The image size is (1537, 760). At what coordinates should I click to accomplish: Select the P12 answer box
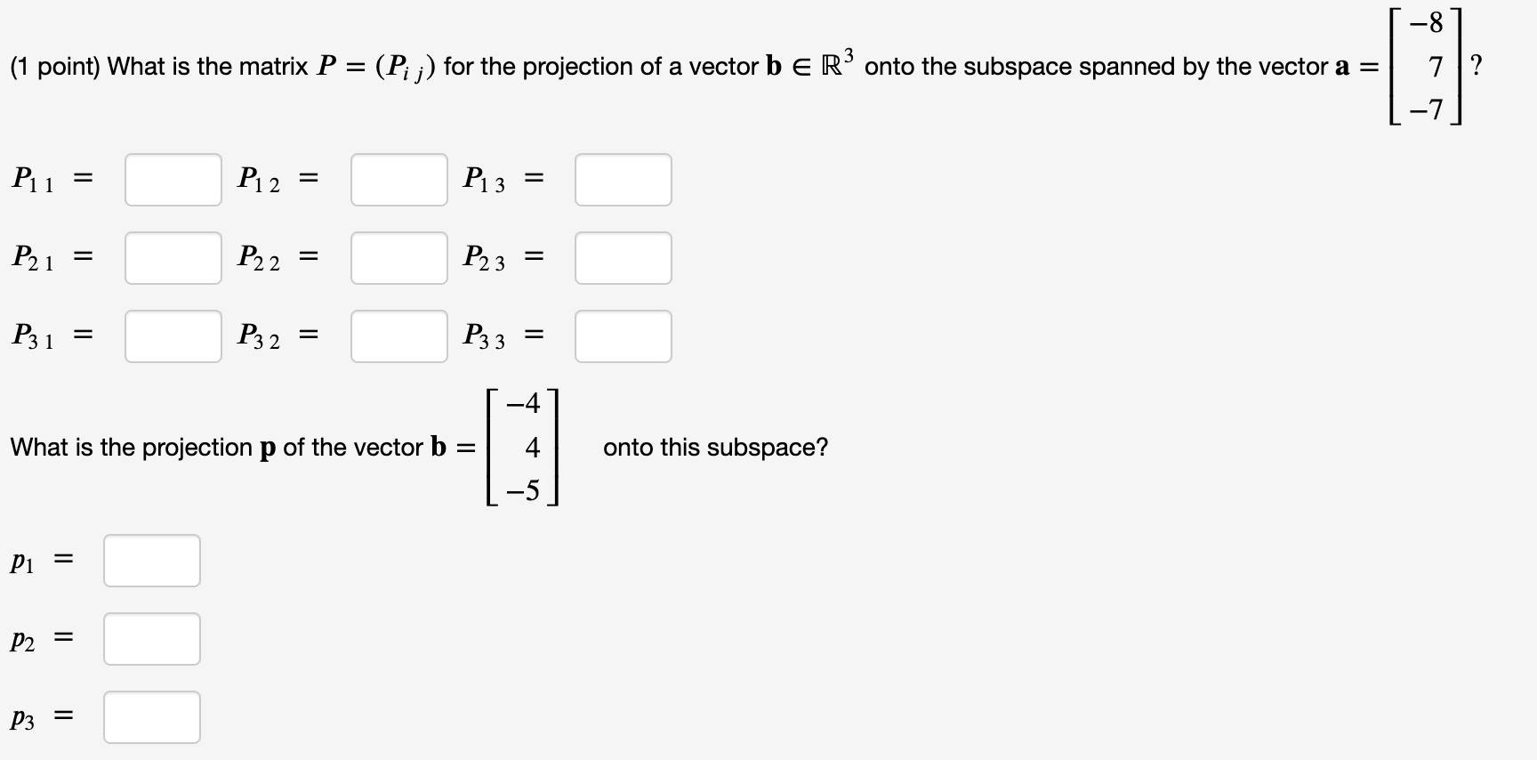(399, 180)
